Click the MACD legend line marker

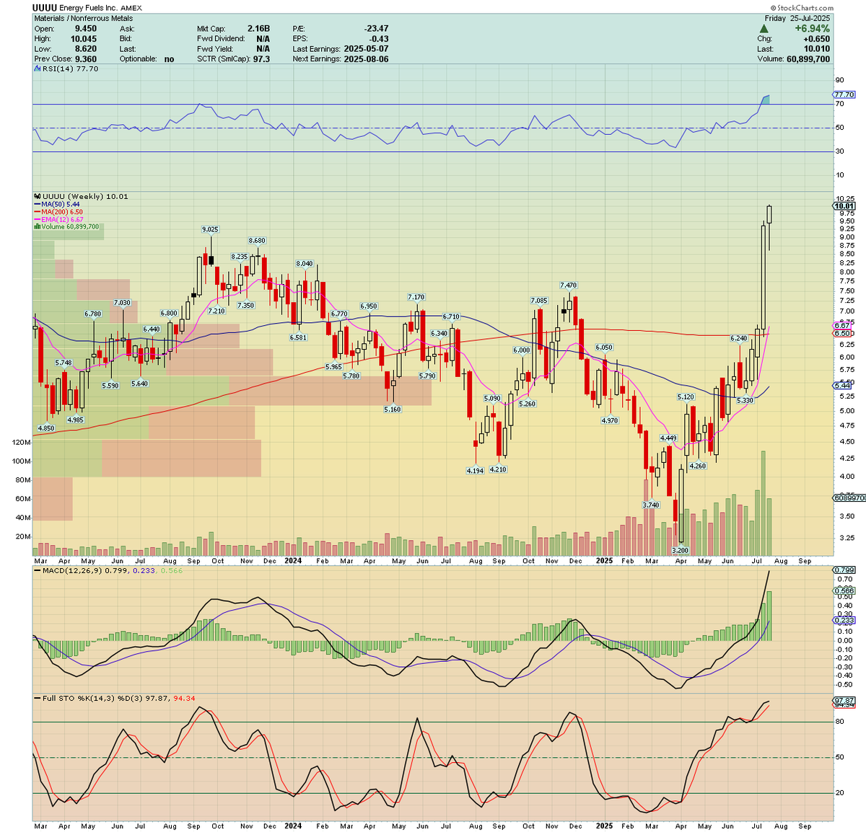(x=38, y=572)
